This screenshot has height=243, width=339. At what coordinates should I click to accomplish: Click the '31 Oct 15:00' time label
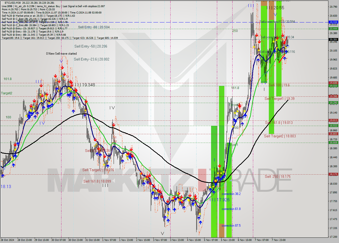pos(93,240)
